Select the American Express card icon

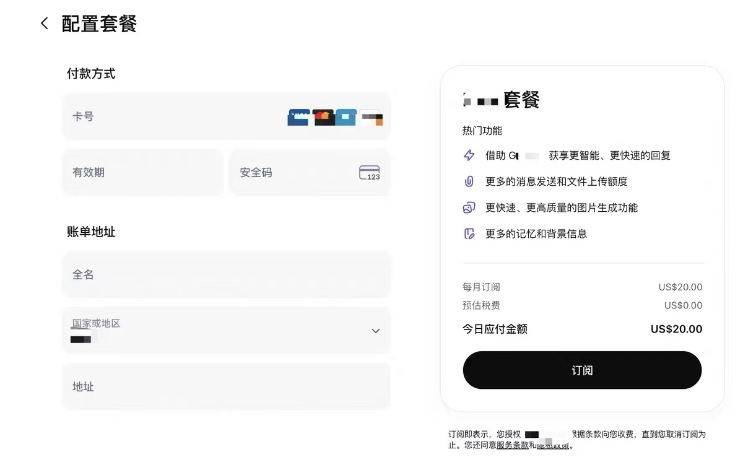point(345,117)
